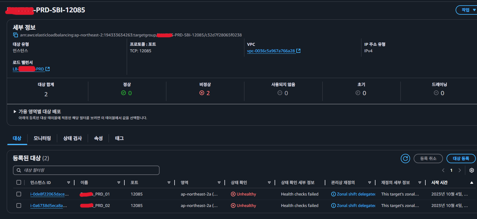Click the 대상 등록 button
This screenshot has height=219, width=477.
pyautogui.click(x=461, y=159)
